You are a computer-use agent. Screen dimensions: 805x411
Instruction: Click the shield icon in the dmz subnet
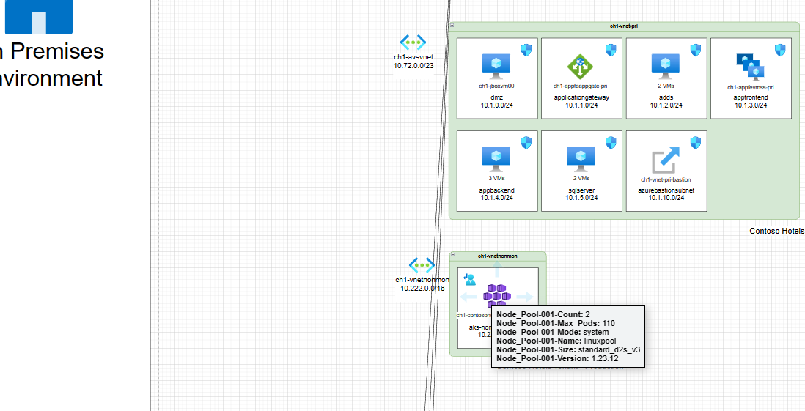point(526,50)
